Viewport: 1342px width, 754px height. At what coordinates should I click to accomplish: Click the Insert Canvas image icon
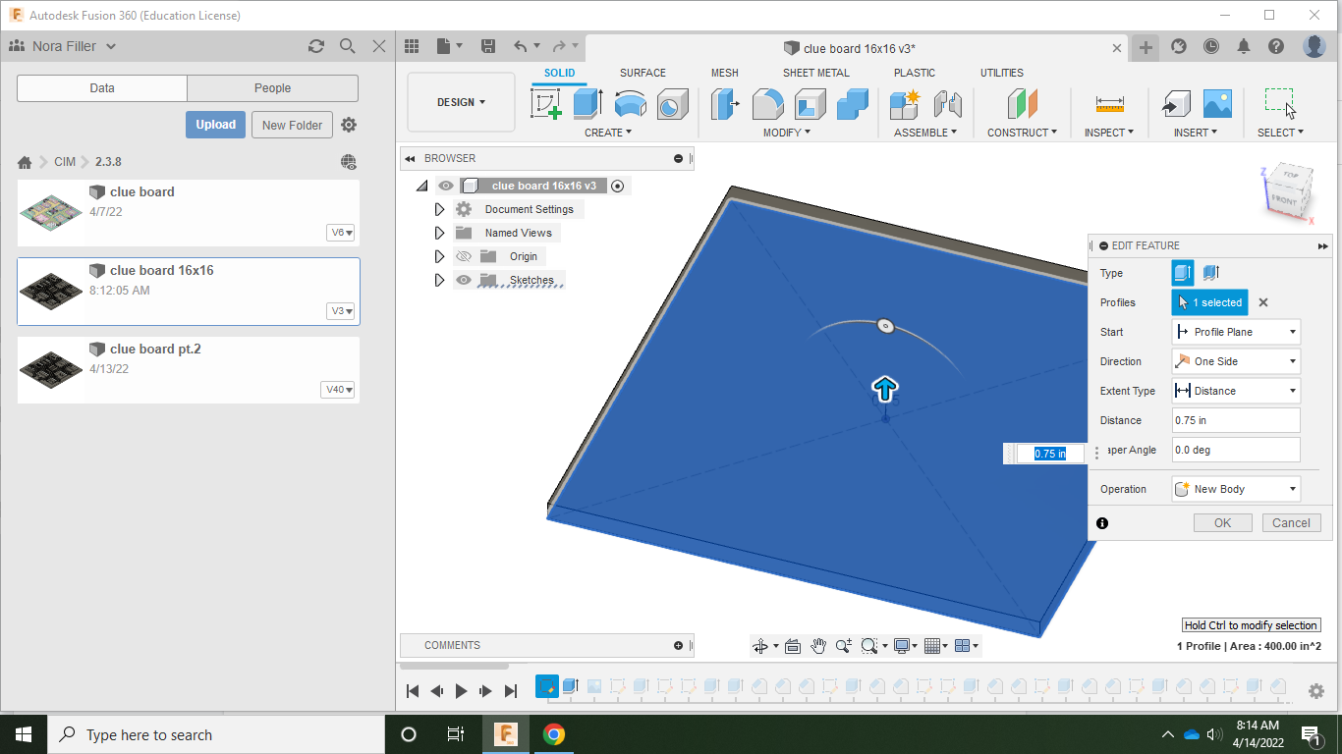pos(1217,104)
